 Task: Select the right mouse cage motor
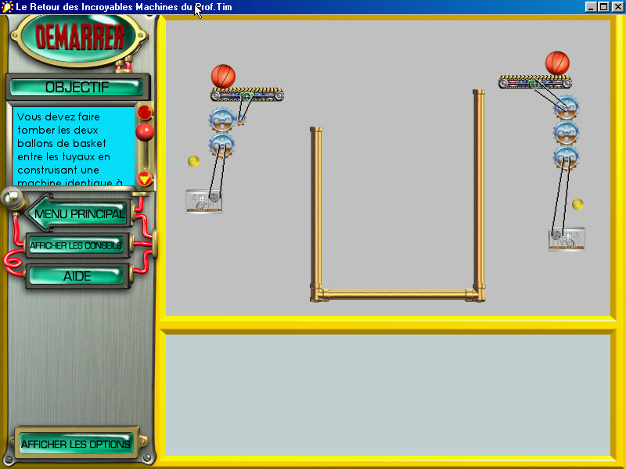[x=567, y=239]
